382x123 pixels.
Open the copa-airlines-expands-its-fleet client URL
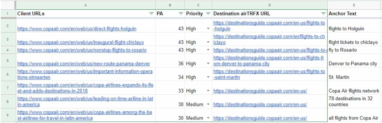(x=85, y=88)
